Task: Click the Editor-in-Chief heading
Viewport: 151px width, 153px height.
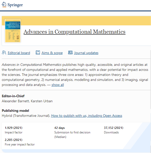Action: [x=13, y=96]
